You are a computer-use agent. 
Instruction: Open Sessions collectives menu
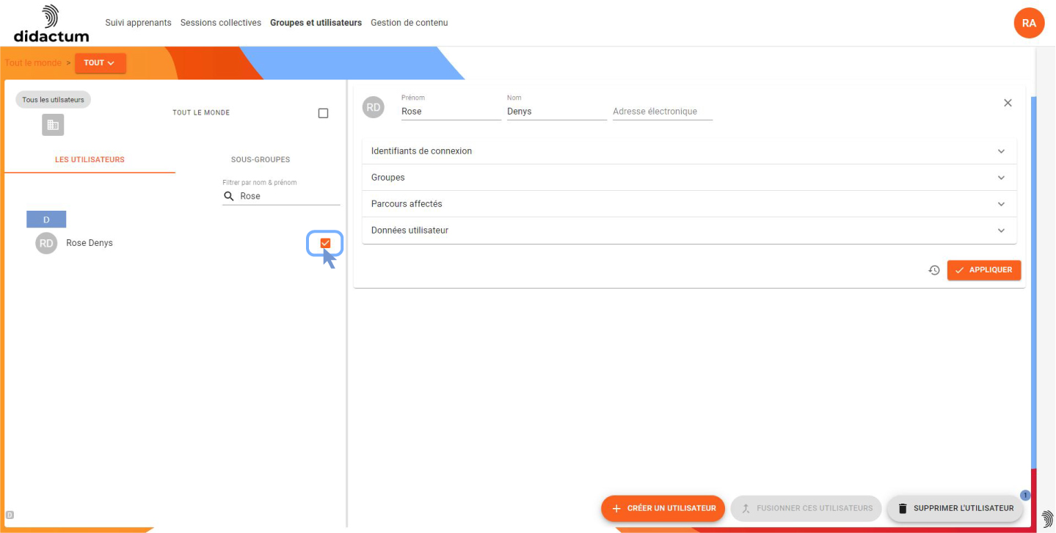pyautogui.click(x=221, y=23)
